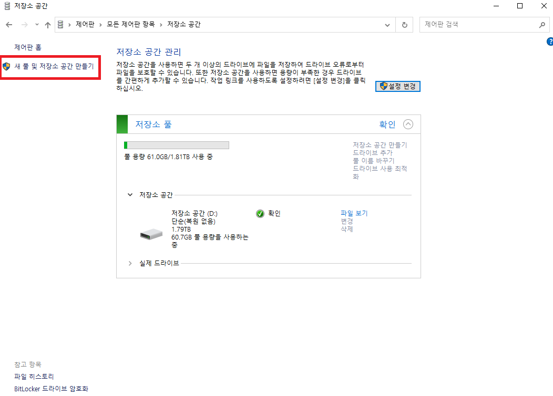Open the address bar history dropdown
This screenshot has height=396, width=553.
pyautogui.click(x=387, y=25)
